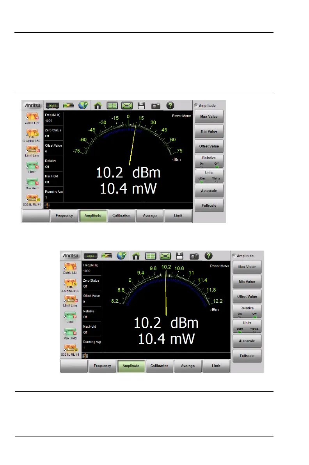Switch to the Frequency tab on the 8.2 to 12.2 dial screen

(x=102, y=366)
